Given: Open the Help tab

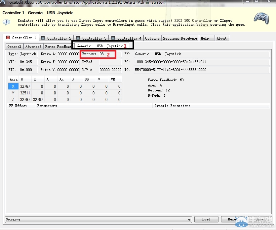Looking at the screenshot, I should point(207,38).
